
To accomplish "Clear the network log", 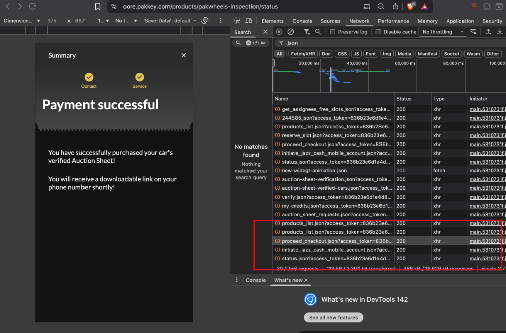I will click(290, 32).
